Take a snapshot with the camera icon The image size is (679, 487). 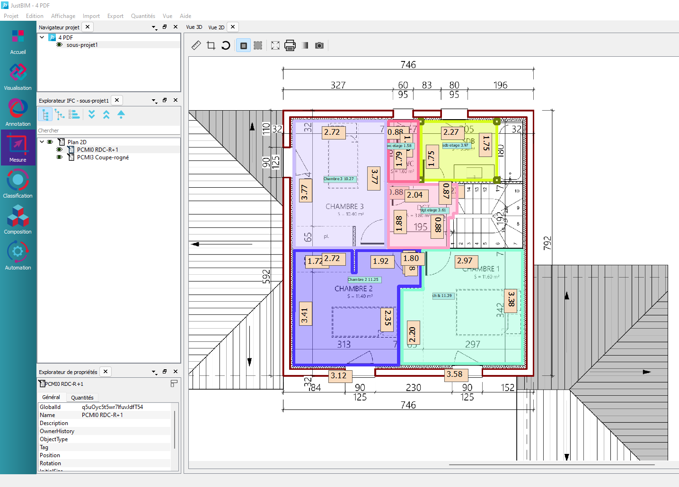(319, 45)
